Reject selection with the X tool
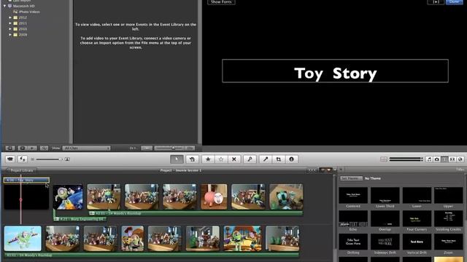This screenshot has height=262, width=467. pos(234,159)
